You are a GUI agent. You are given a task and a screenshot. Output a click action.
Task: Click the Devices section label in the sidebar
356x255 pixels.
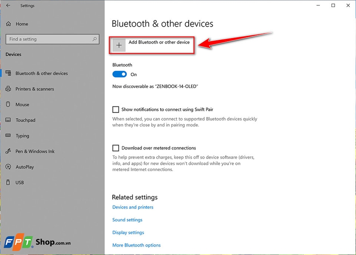pyautogui.click(x=13, y=54)
